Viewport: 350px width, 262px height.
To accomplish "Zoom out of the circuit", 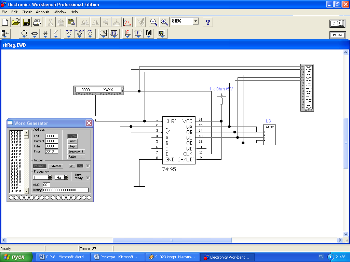I will (x=153, y=22).
